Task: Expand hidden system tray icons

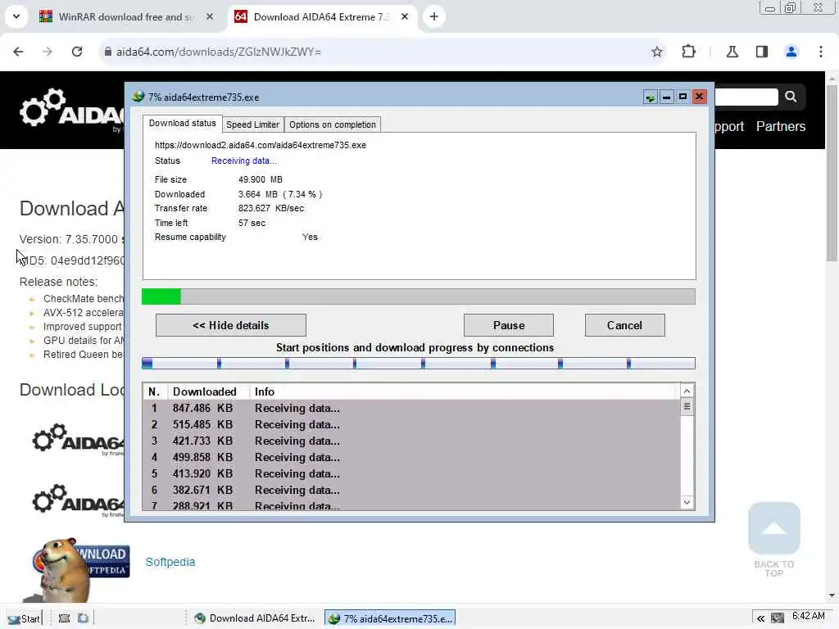Action: click(x=760, y=618)
